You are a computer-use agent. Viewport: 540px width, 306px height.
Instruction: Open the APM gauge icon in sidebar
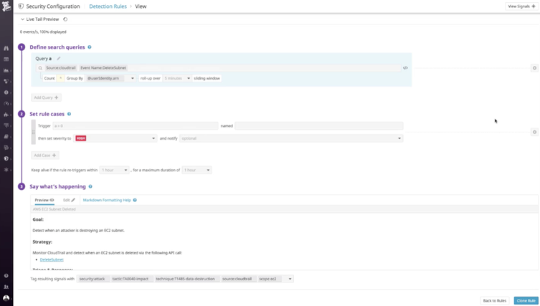coord(6,103)
